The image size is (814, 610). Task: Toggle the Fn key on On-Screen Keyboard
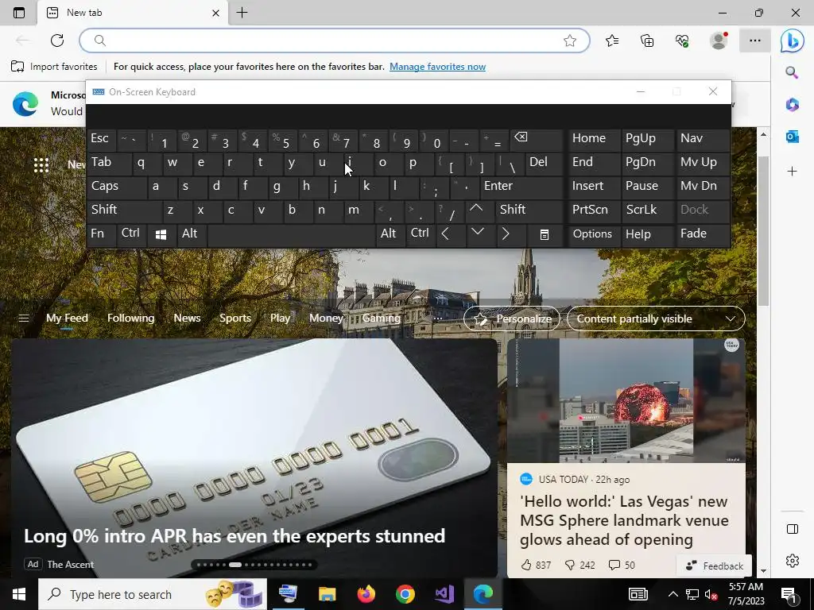101,234
